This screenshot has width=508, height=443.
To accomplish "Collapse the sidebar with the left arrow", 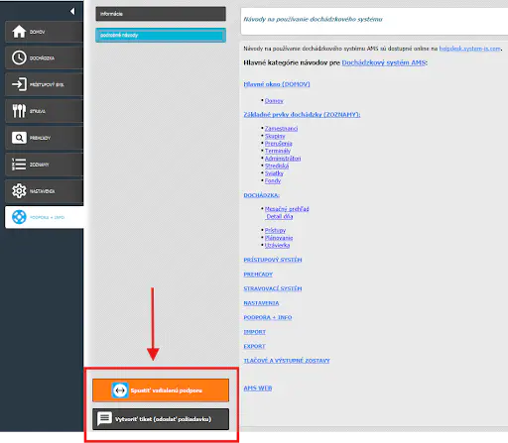I will 72,12.
